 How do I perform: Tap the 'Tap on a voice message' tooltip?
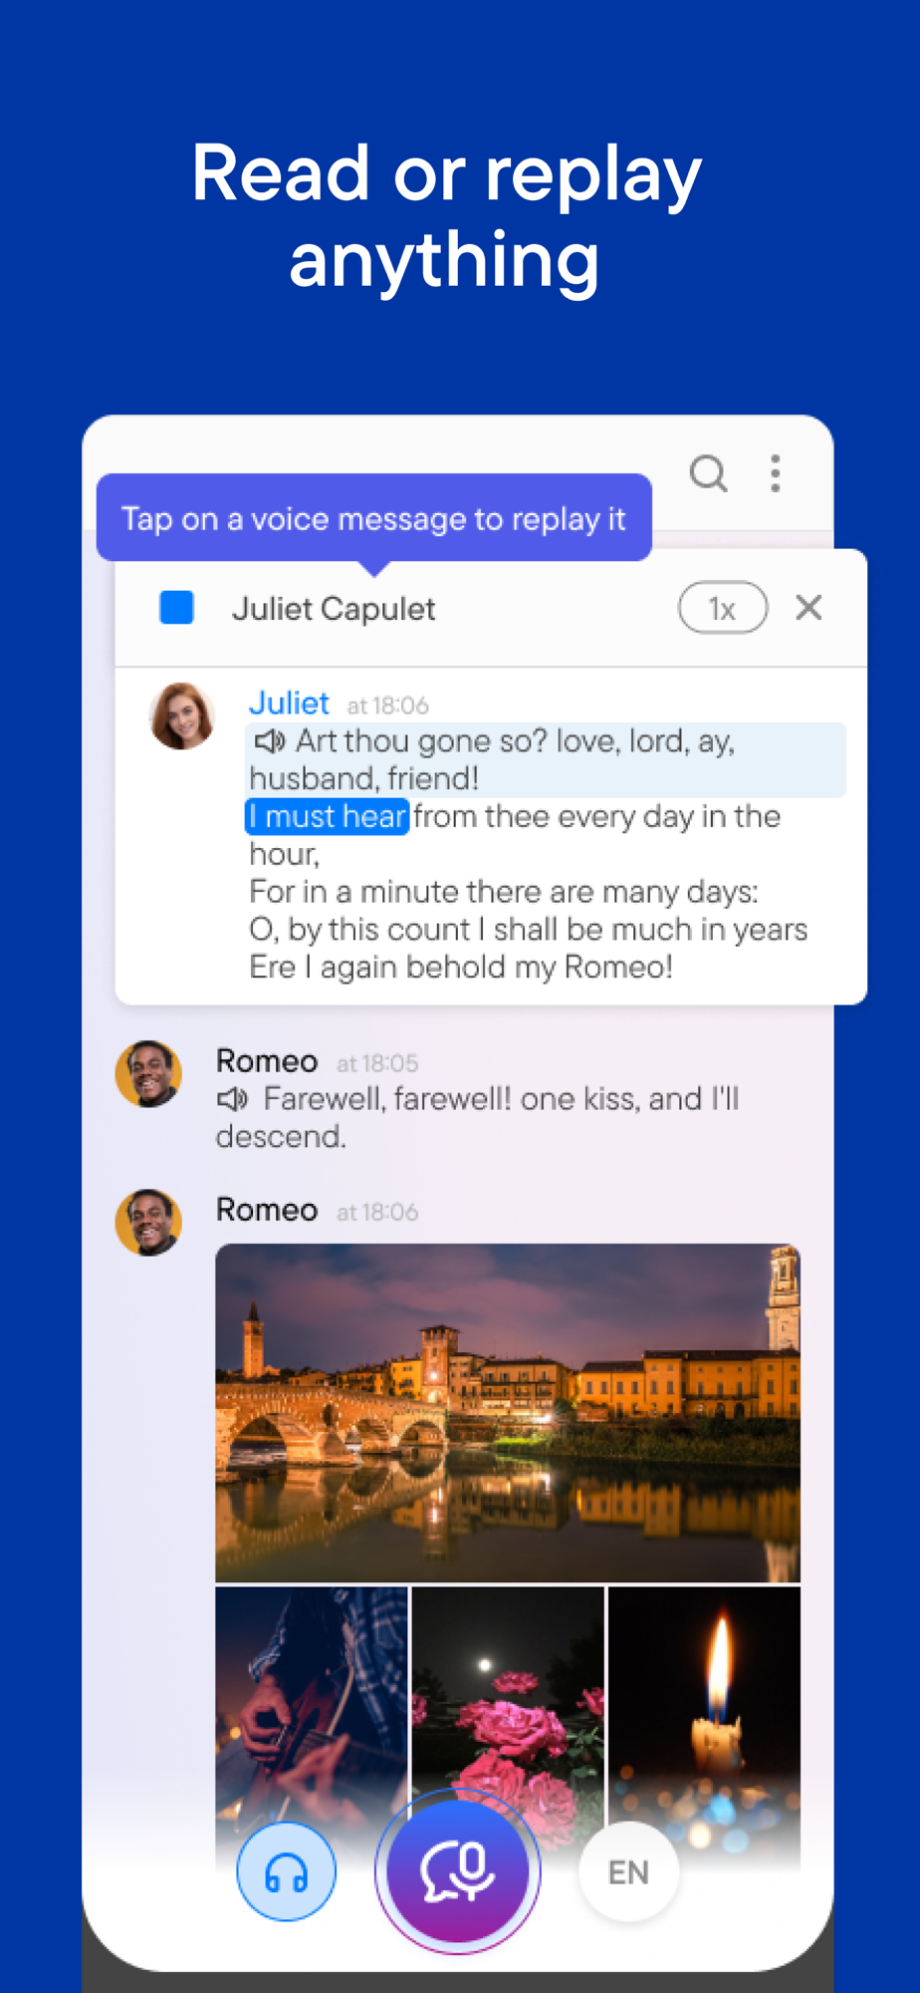click(374, 518)
